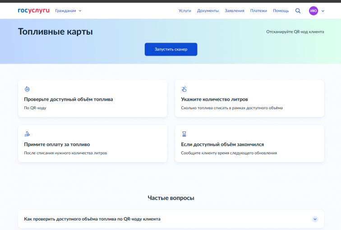The height and width of the screenshot is (230, 341).
Task: Open the Как проверить доступного объёма топлива question
Action: coord(171,219)
